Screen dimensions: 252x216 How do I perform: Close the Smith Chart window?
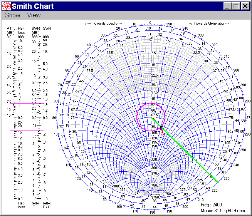[245, 6]
